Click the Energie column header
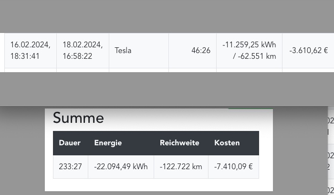Image resolution: width=334 pixels, height=195 pixels. tap(108, 143)
